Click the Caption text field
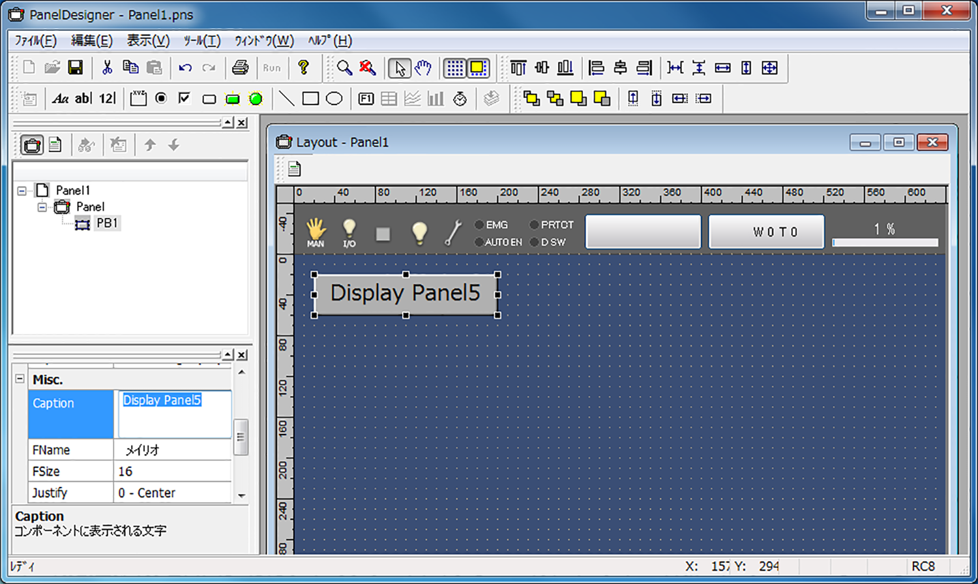Viewport: 978px width, 584px height. point(174,413)
